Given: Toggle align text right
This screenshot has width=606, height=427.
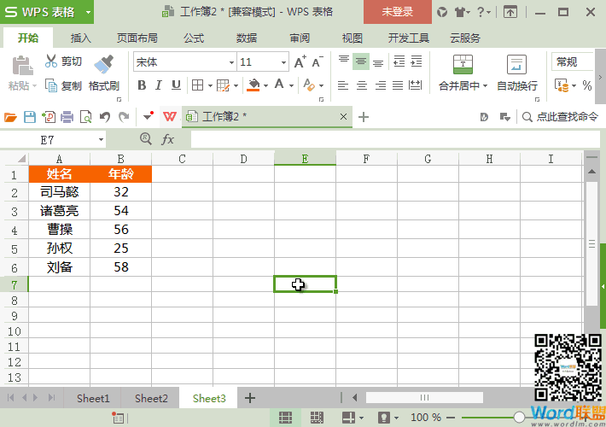Looking at the screenshot, I should click(381, 85).
